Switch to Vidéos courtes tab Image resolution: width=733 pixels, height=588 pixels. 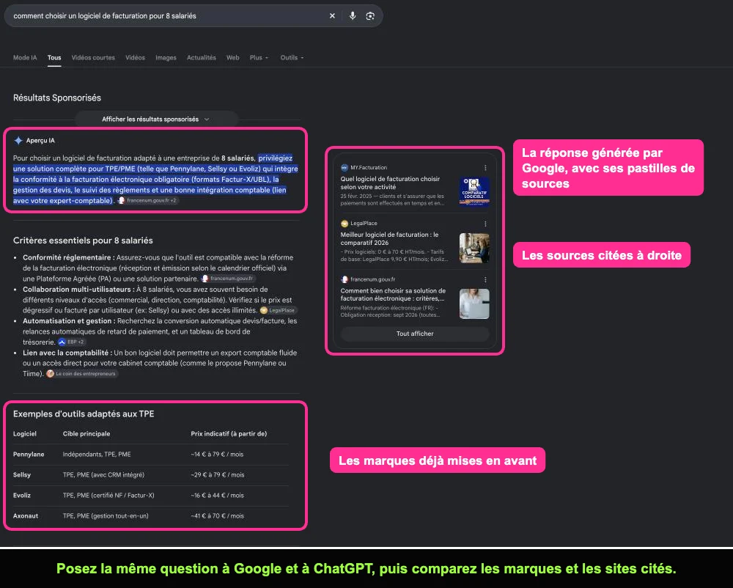[93, 57]
